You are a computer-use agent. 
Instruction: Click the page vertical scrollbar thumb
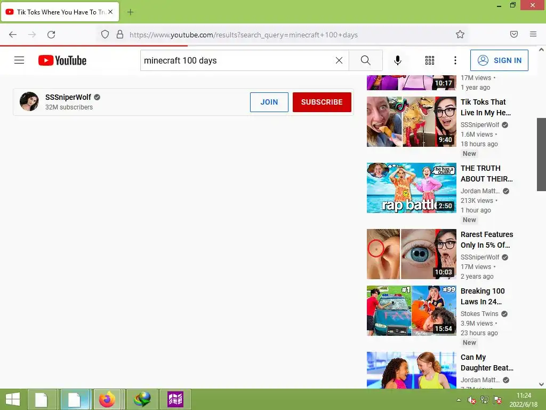[541, 154]
